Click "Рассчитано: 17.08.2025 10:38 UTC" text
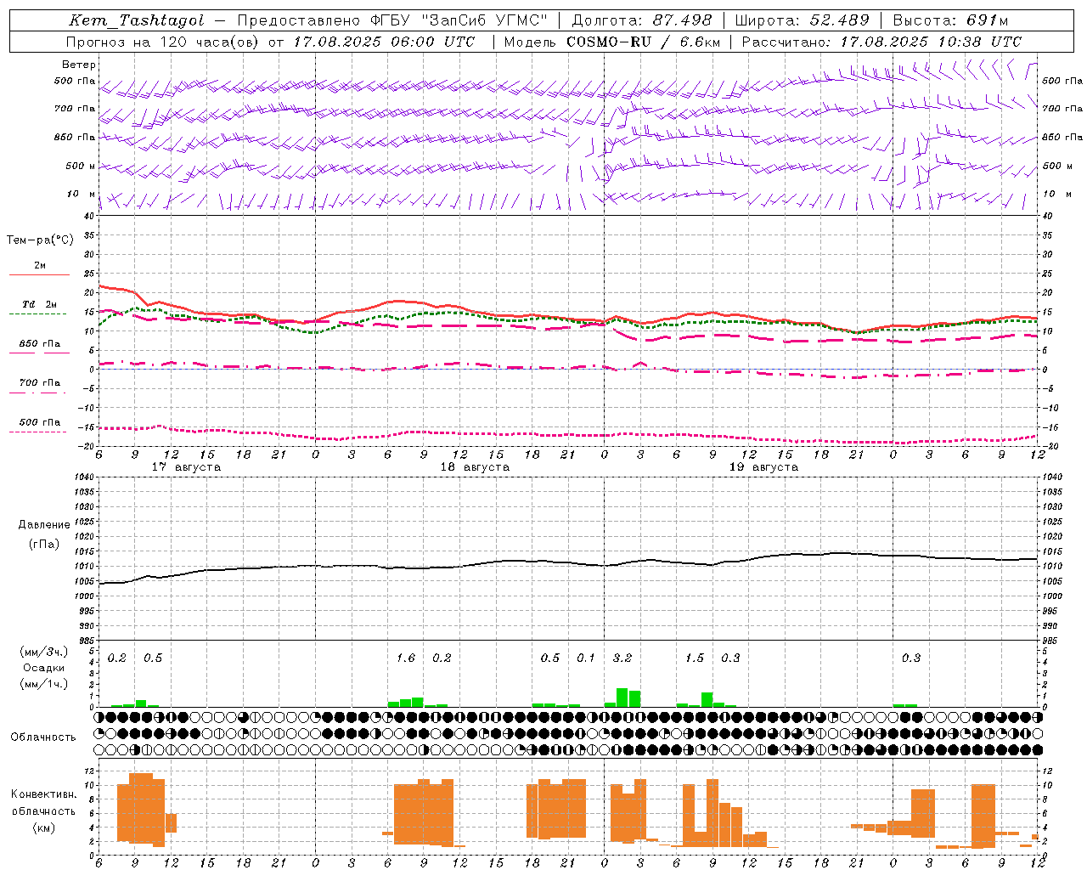The image size is (1087, 870). [x=881, y=42]
